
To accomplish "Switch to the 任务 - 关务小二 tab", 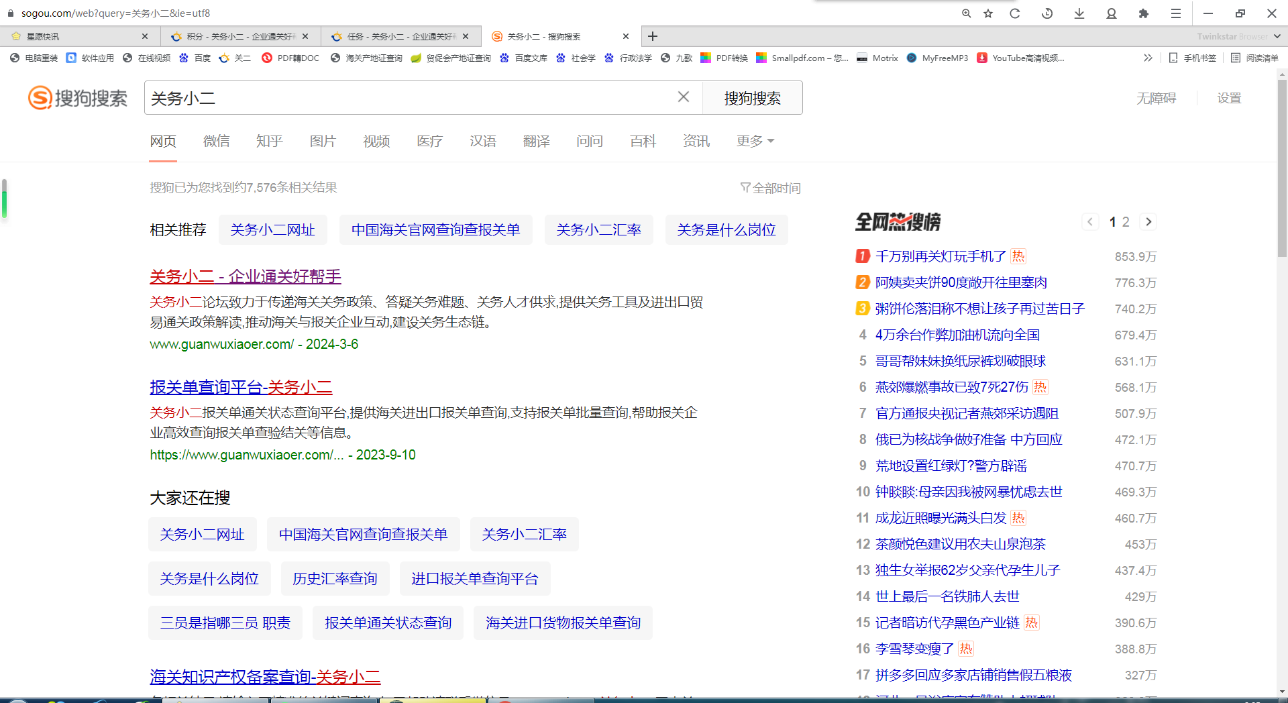I will [401, 36].
